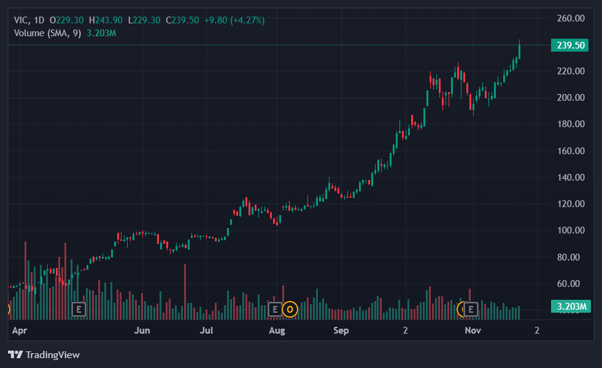The image size is (602, 368).
Task: Click the VIC symbol name in legend
Action: (22, 20)
